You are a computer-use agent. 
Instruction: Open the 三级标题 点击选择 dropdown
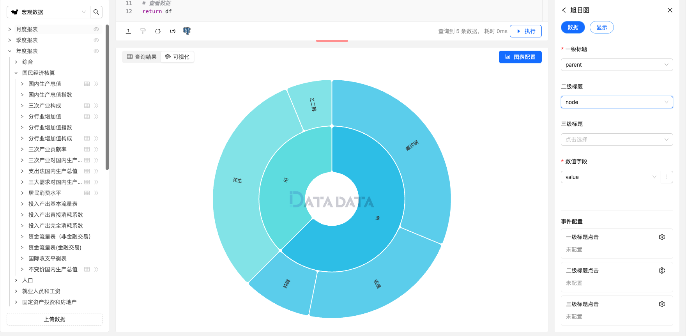pyautogui.click(x=617, y=140)
